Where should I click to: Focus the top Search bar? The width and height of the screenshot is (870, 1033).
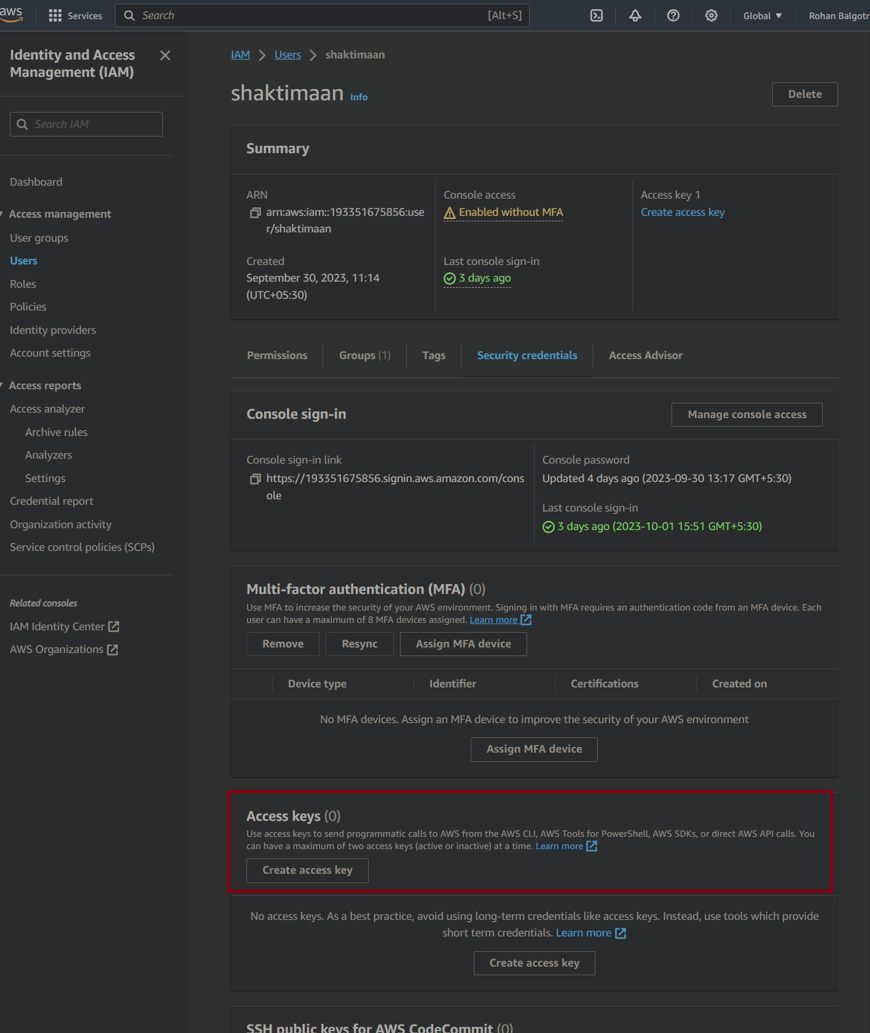coord(322,15)
